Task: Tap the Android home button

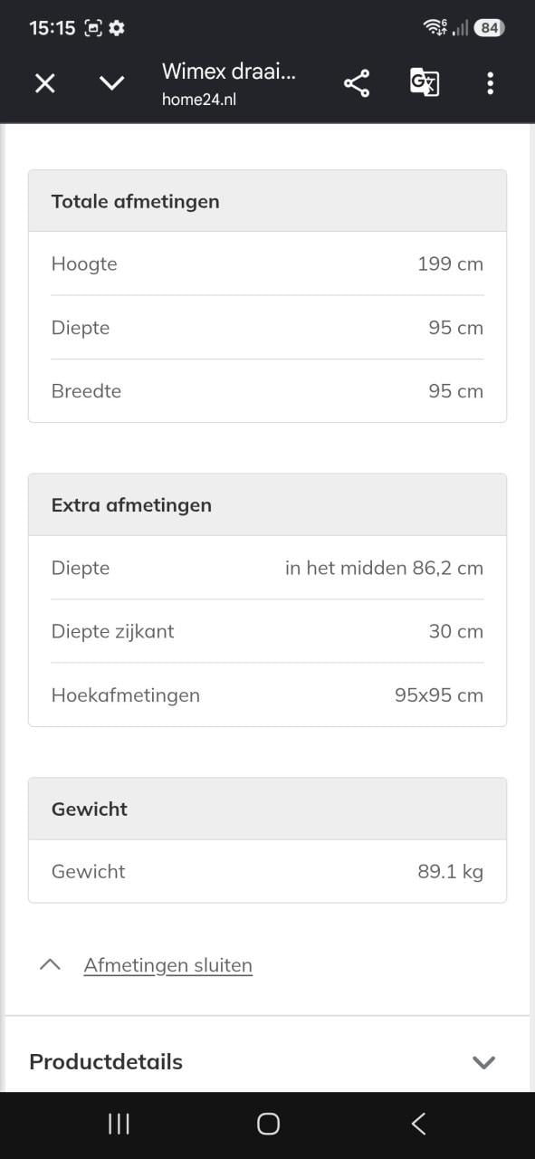Action: click(x=268, y=1124)
